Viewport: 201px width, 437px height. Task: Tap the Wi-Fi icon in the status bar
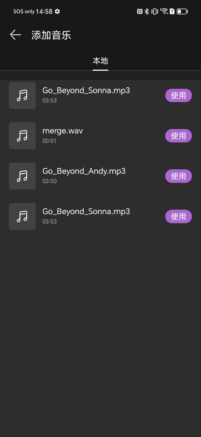(164, 11)
